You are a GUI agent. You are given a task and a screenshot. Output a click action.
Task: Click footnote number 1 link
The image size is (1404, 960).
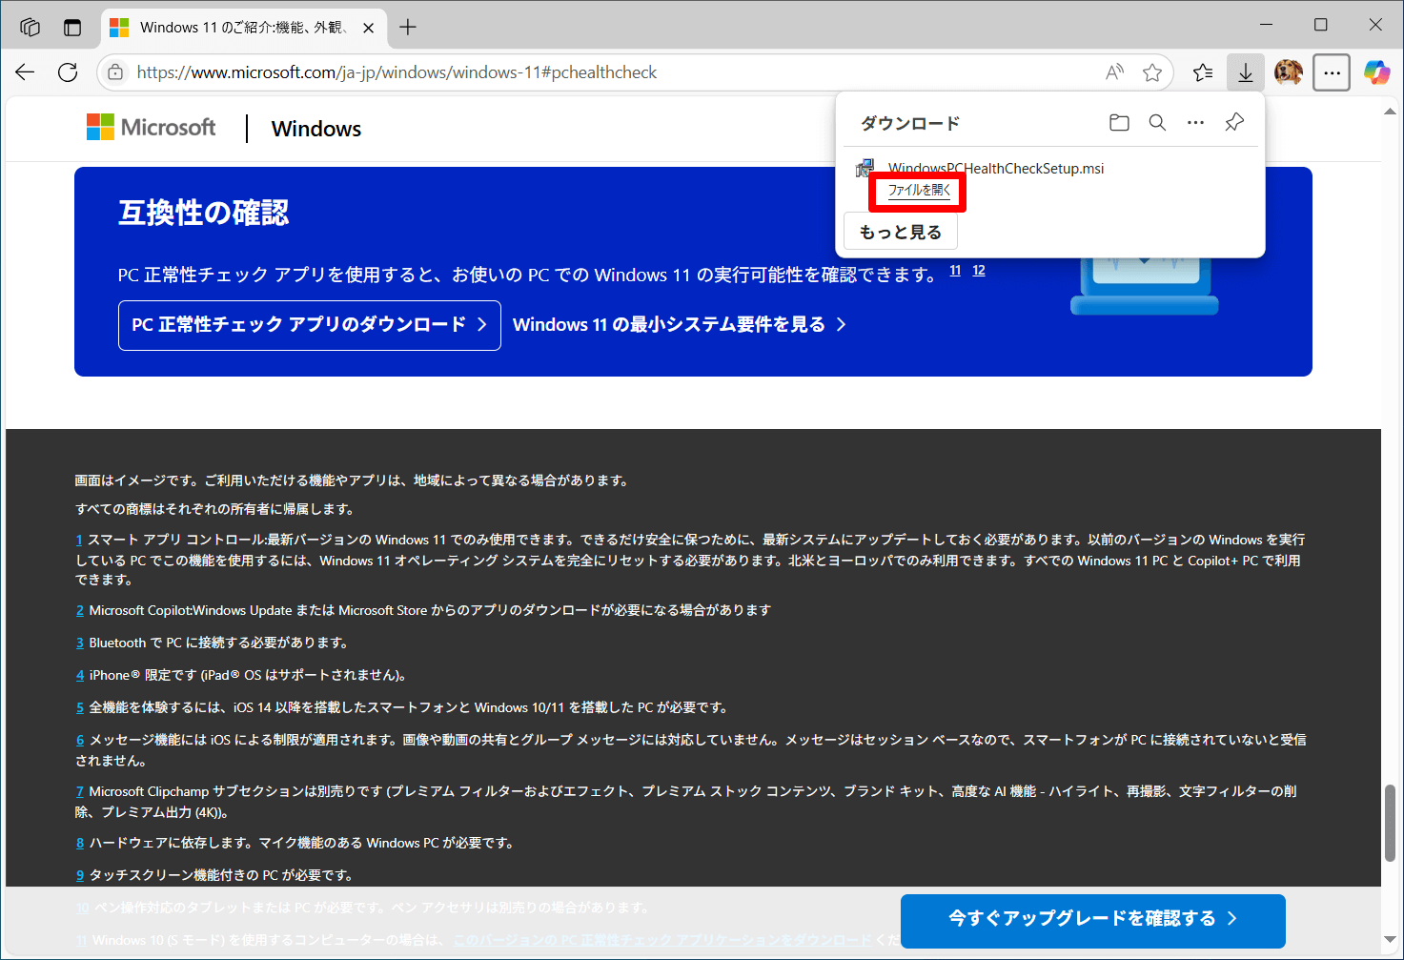click(x=80, y=540)
